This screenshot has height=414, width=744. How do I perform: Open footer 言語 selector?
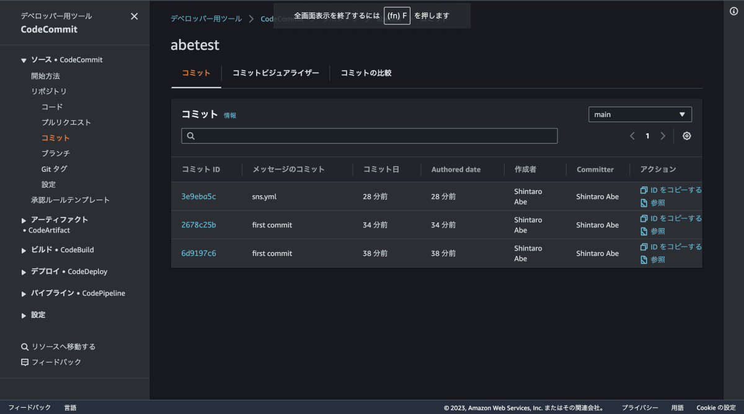tap(70, 407)
